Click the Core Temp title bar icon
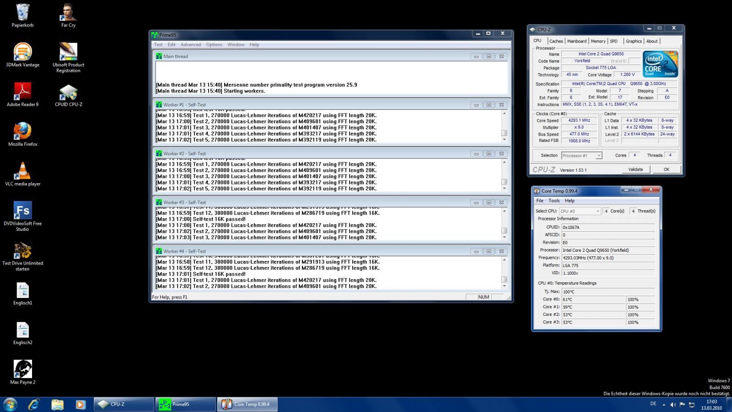 [x=537, y=191]
